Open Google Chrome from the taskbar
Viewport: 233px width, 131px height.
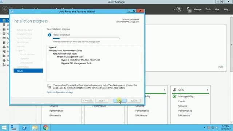[46, 128]
